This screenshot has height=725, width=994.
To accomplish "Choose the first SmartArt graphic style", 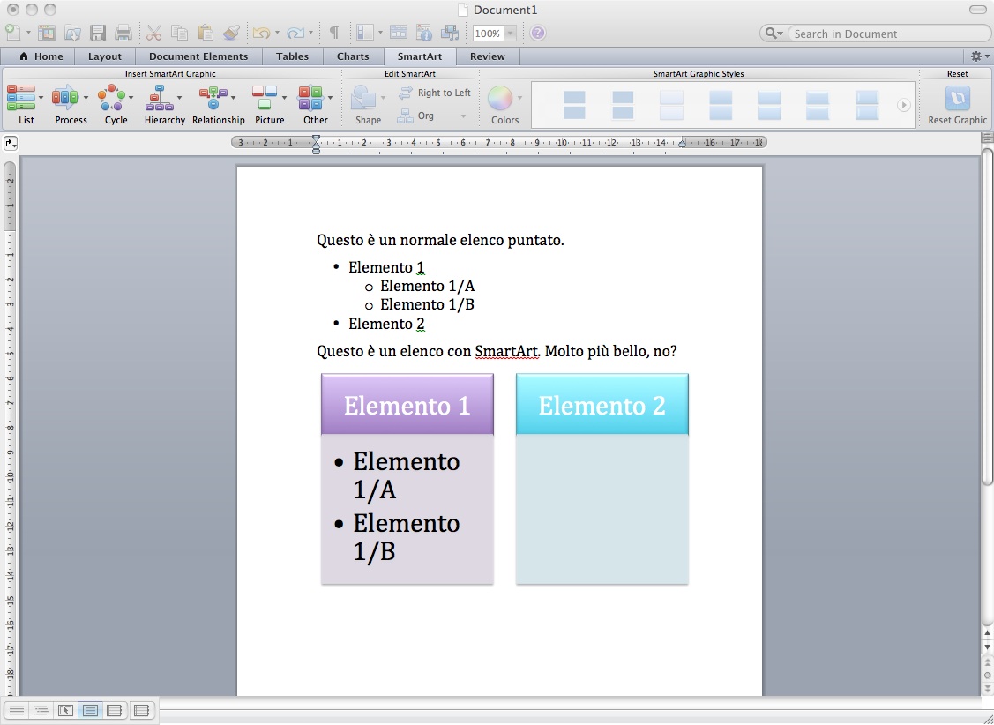I will click(x=574, y=105).
